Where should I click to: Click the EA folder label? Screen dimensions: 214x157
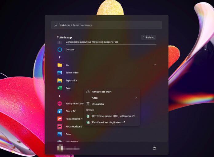pos(67,65)
